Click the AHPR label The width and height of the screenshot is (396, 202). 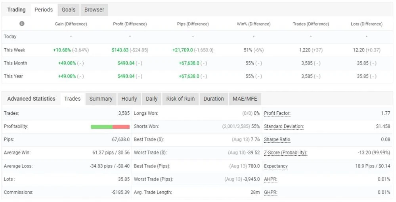[270, 179]
